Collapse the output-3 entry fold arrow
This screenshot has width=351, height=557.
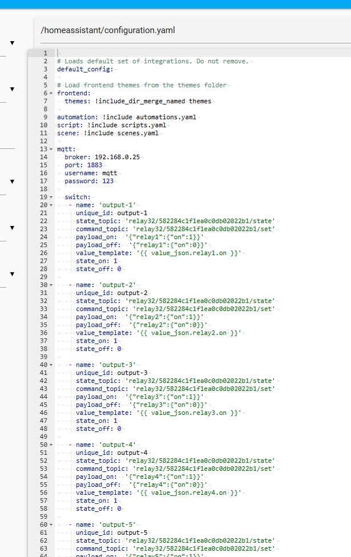pos(51,365)
